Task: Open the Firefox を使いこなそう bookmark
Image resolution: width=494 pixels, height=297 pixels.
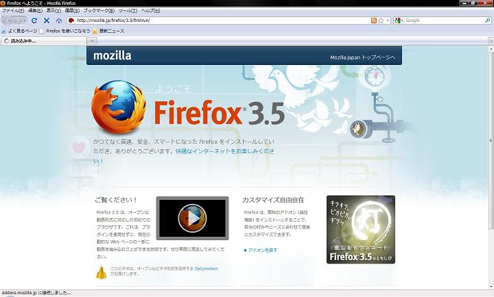Action: (65, 31)
